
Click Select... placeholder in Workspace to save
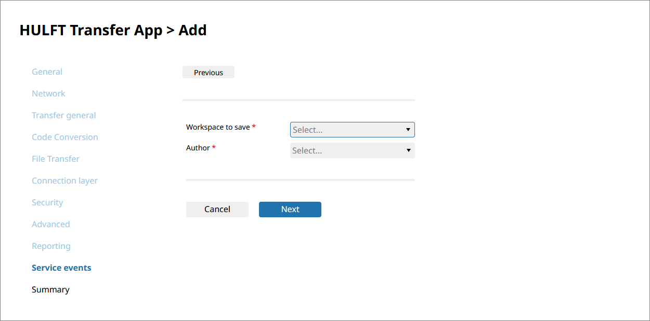(308, 130)
